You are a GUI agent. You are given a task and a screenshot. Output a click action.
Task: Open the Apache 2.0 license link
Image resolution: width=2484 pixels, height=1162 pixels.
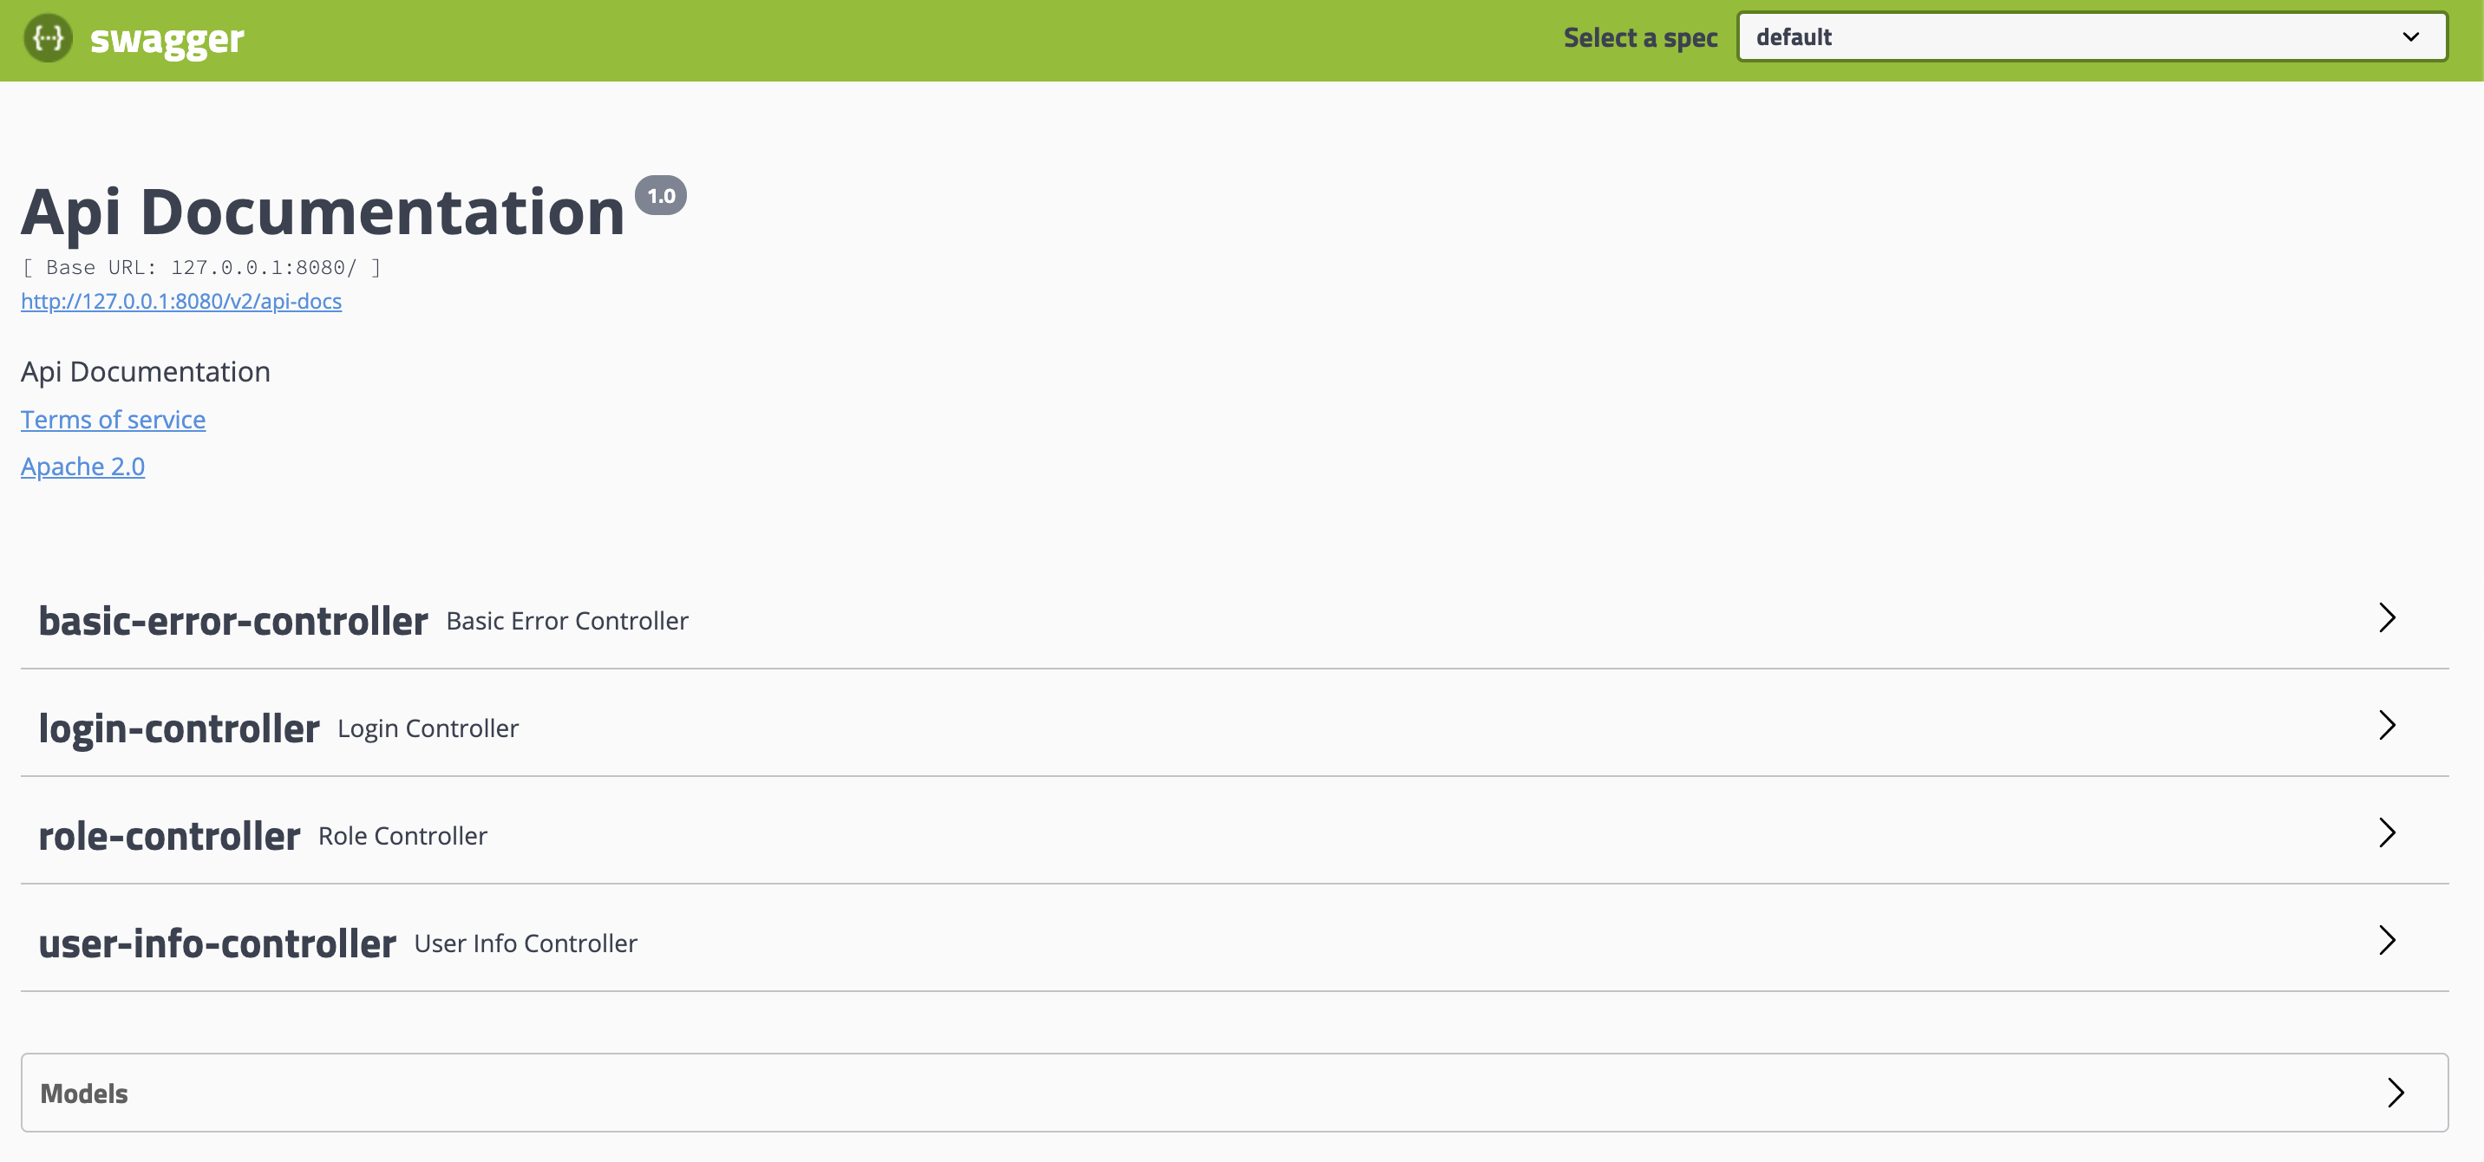click(83, 467)
